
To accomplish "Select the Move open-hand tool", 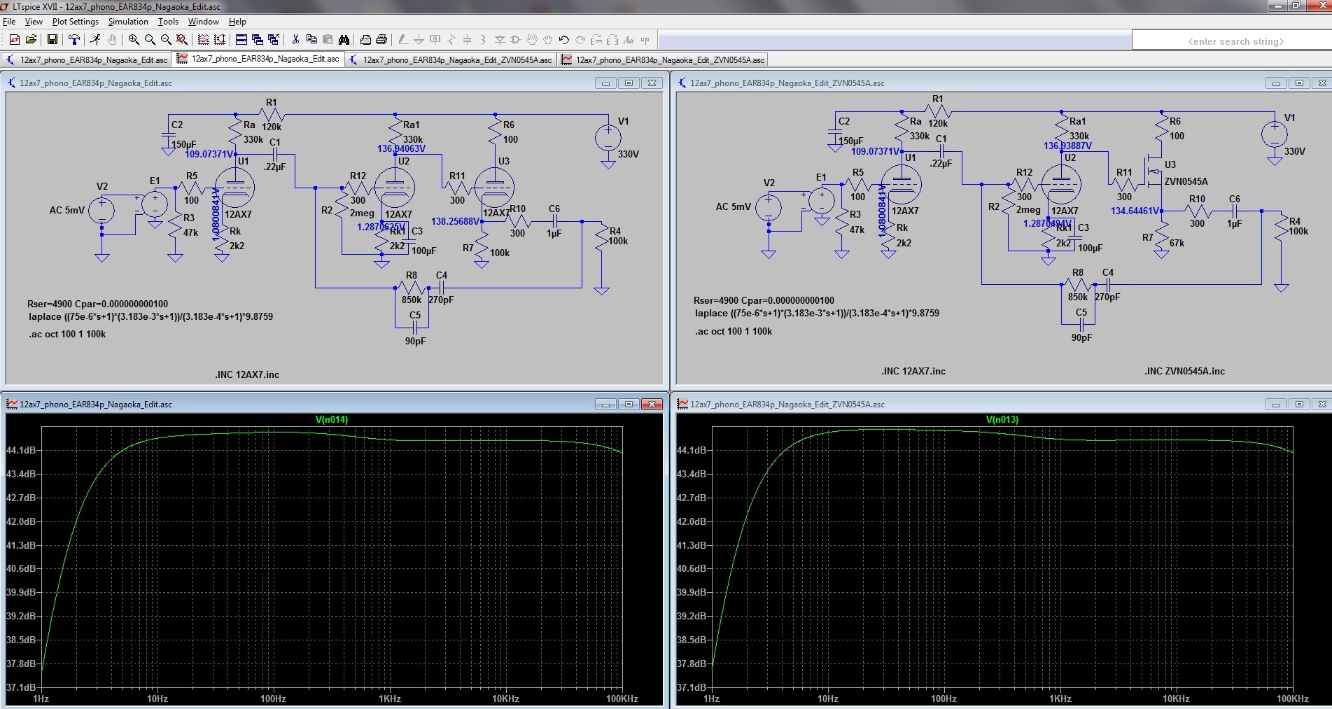I will click(x=532, y=40).
